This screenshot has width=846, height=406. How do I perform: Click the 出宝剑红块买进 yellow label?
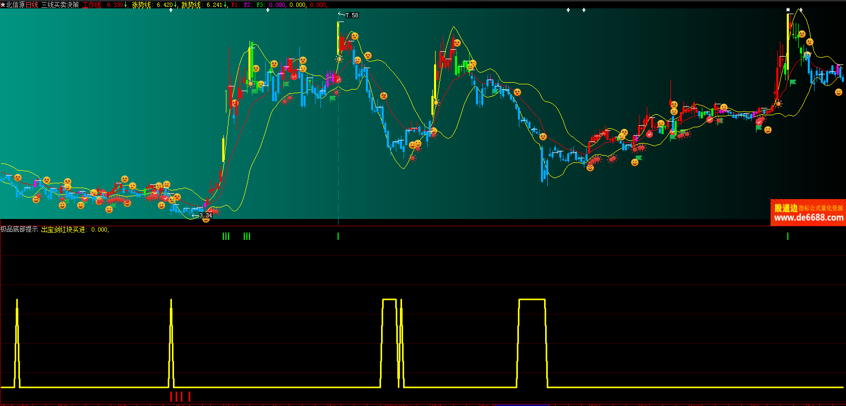coord(63,229)
